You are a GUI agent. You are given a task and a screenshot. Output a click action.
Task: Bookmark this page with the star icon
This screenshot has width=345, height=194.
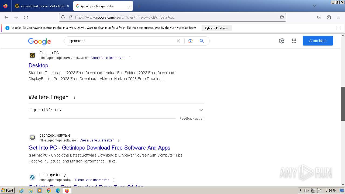[282, 17]
